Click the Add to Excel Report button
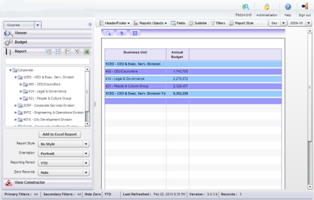Screen dimensions: 314x200 point(59,135)
